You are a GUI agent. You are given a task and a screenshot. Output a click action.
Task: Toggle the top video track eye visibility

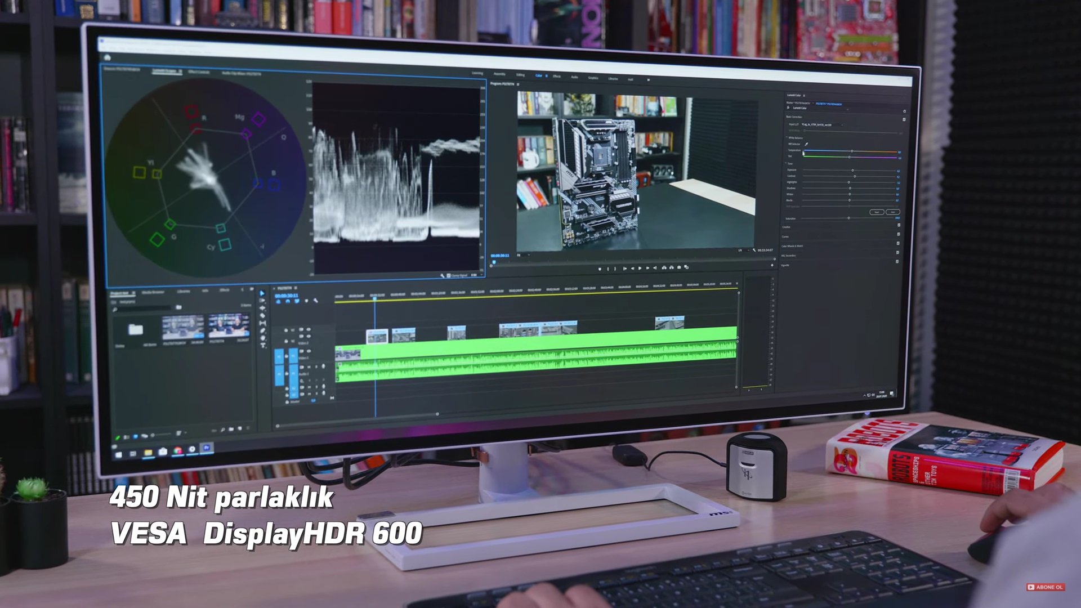(309, 329)
